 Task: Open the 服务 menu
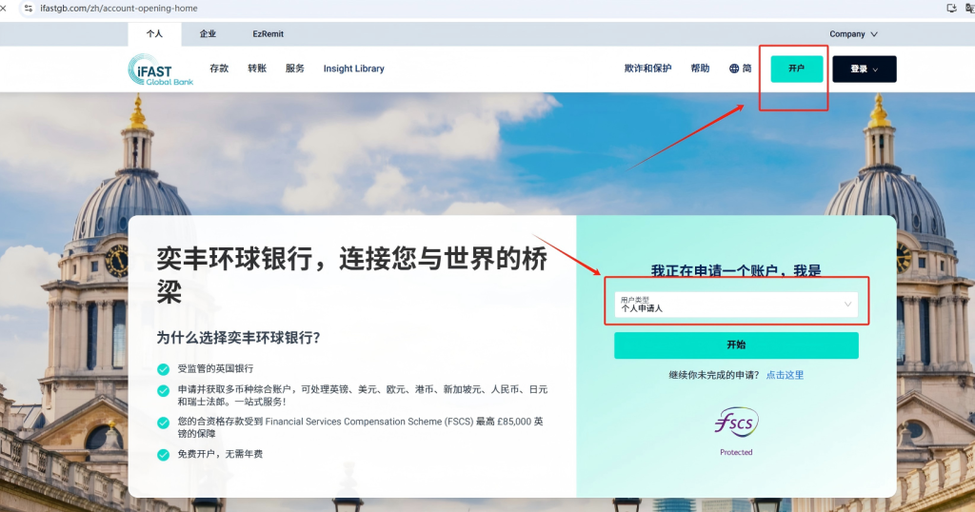point(295,69)
